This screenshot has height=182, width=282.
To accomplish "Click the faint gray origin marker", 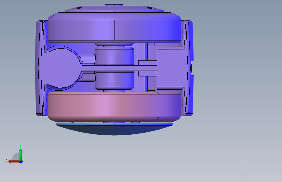I will click(244, 172).
